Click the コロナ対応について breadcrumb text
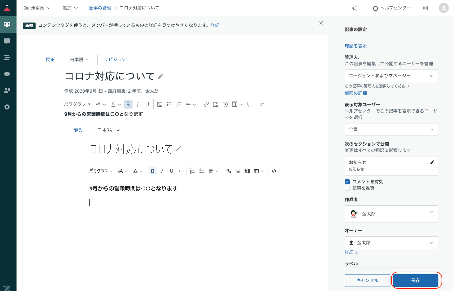The height and width of the screenshot is (291, 453). (x=139, y=8)
